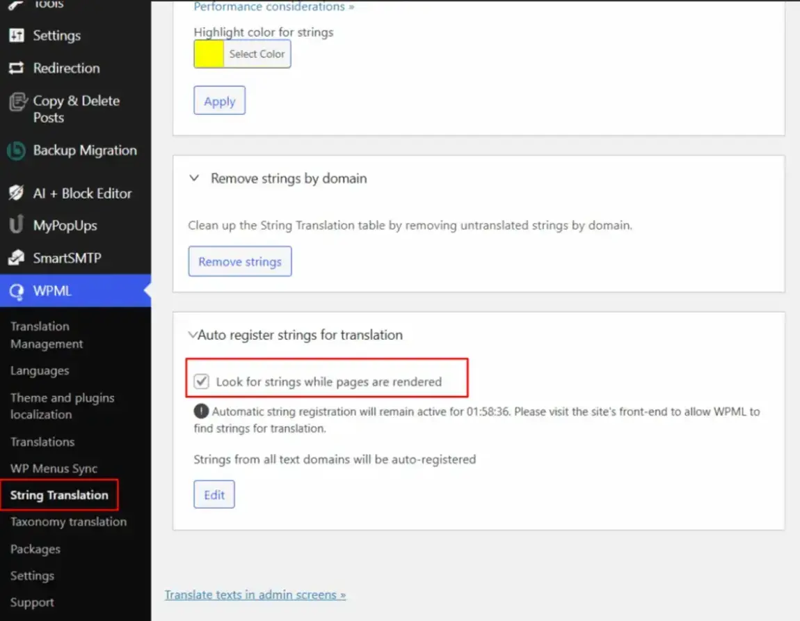The image size is (800, 621).
Task: Open Support submenu item
Action: [x=32, y=603]
